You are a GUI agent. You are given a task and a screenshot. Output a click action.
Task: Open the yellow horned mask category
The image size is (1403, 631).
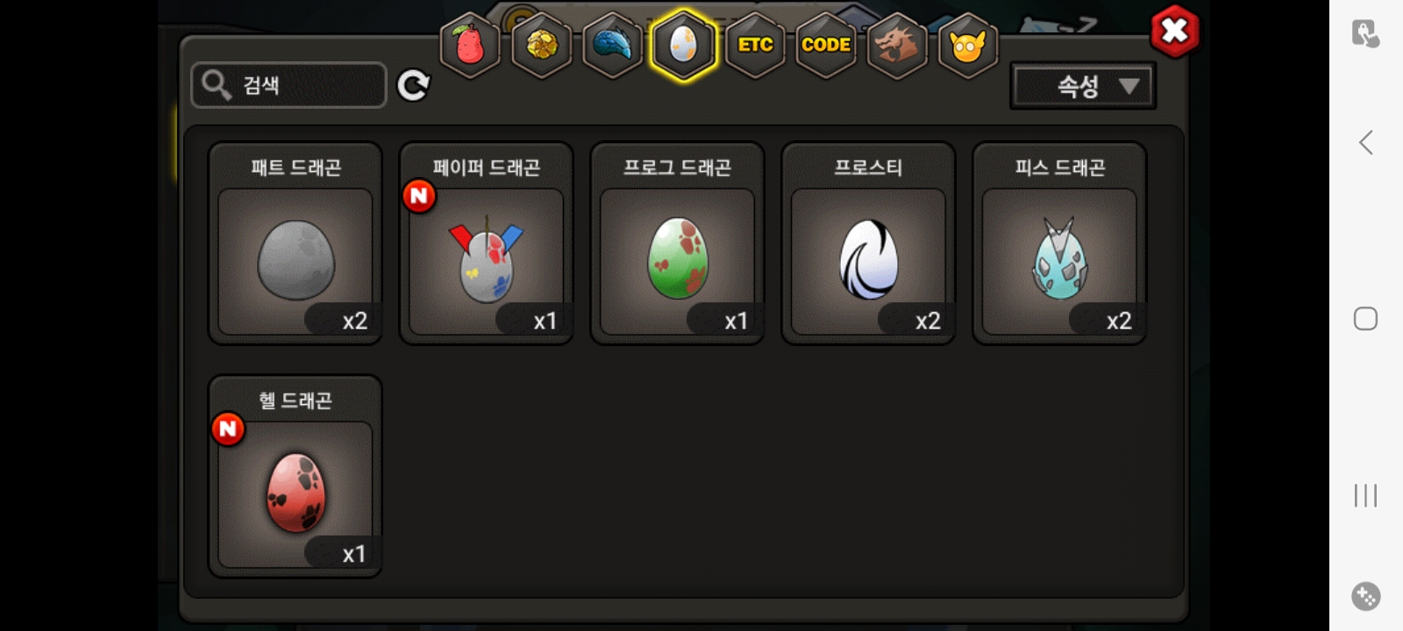point(967,45)
